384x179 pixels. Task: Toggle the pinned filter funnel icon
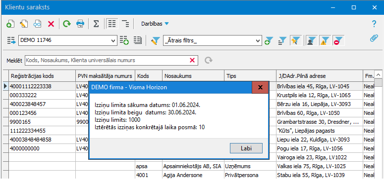[295, 40]
